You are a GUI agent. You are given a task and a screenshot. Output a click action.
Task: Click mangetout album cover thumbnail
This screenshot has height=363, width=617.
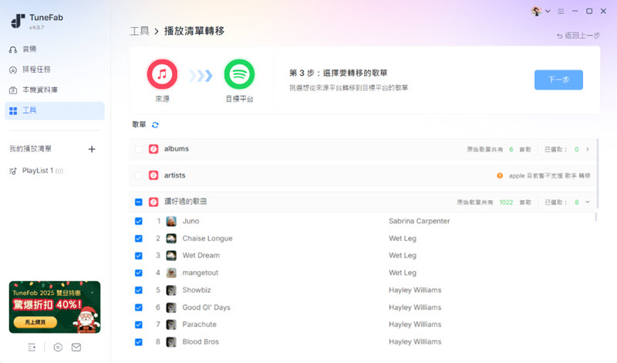[x=171, y=273]
